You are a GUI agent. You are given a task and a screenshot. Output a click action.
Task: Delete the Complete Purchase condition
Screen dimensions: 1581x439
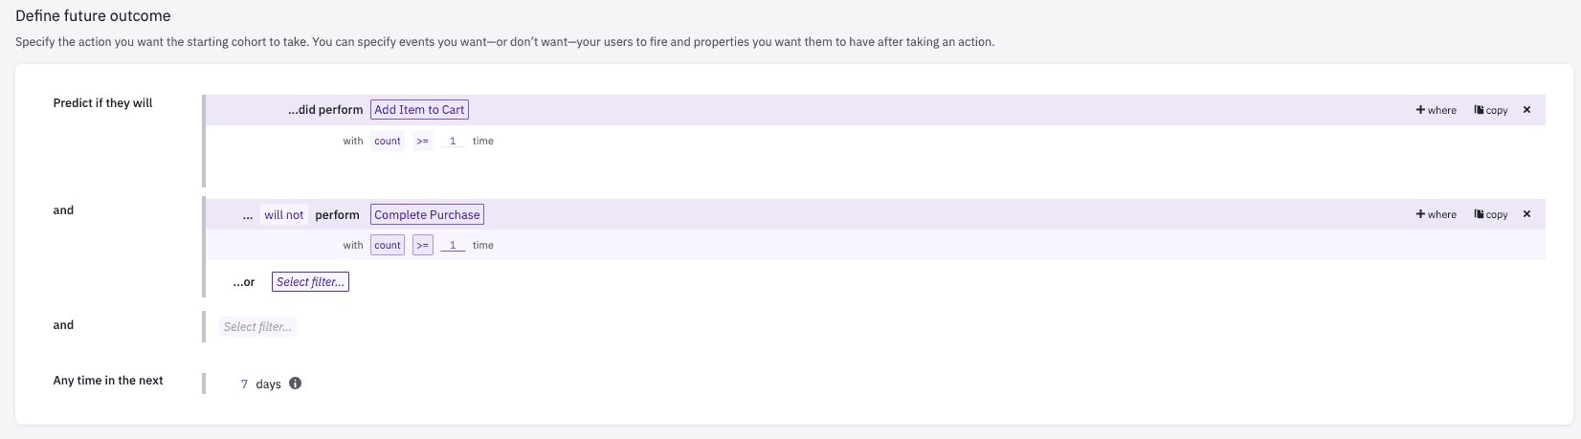pos(1526,214)
